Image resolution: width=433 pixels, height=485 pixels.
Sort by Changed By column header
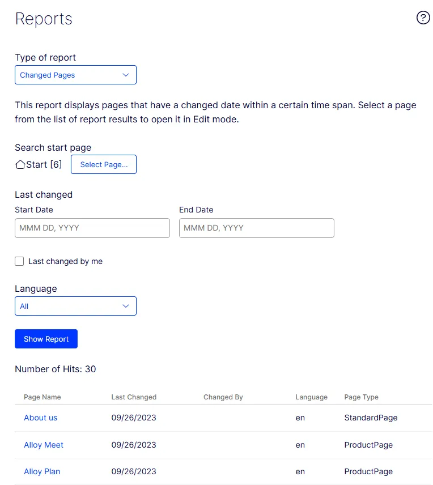click(223, 397)
